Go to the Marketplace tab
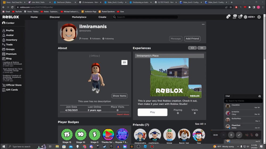Viewport: 266px width, 149px height. coord(79,17)
